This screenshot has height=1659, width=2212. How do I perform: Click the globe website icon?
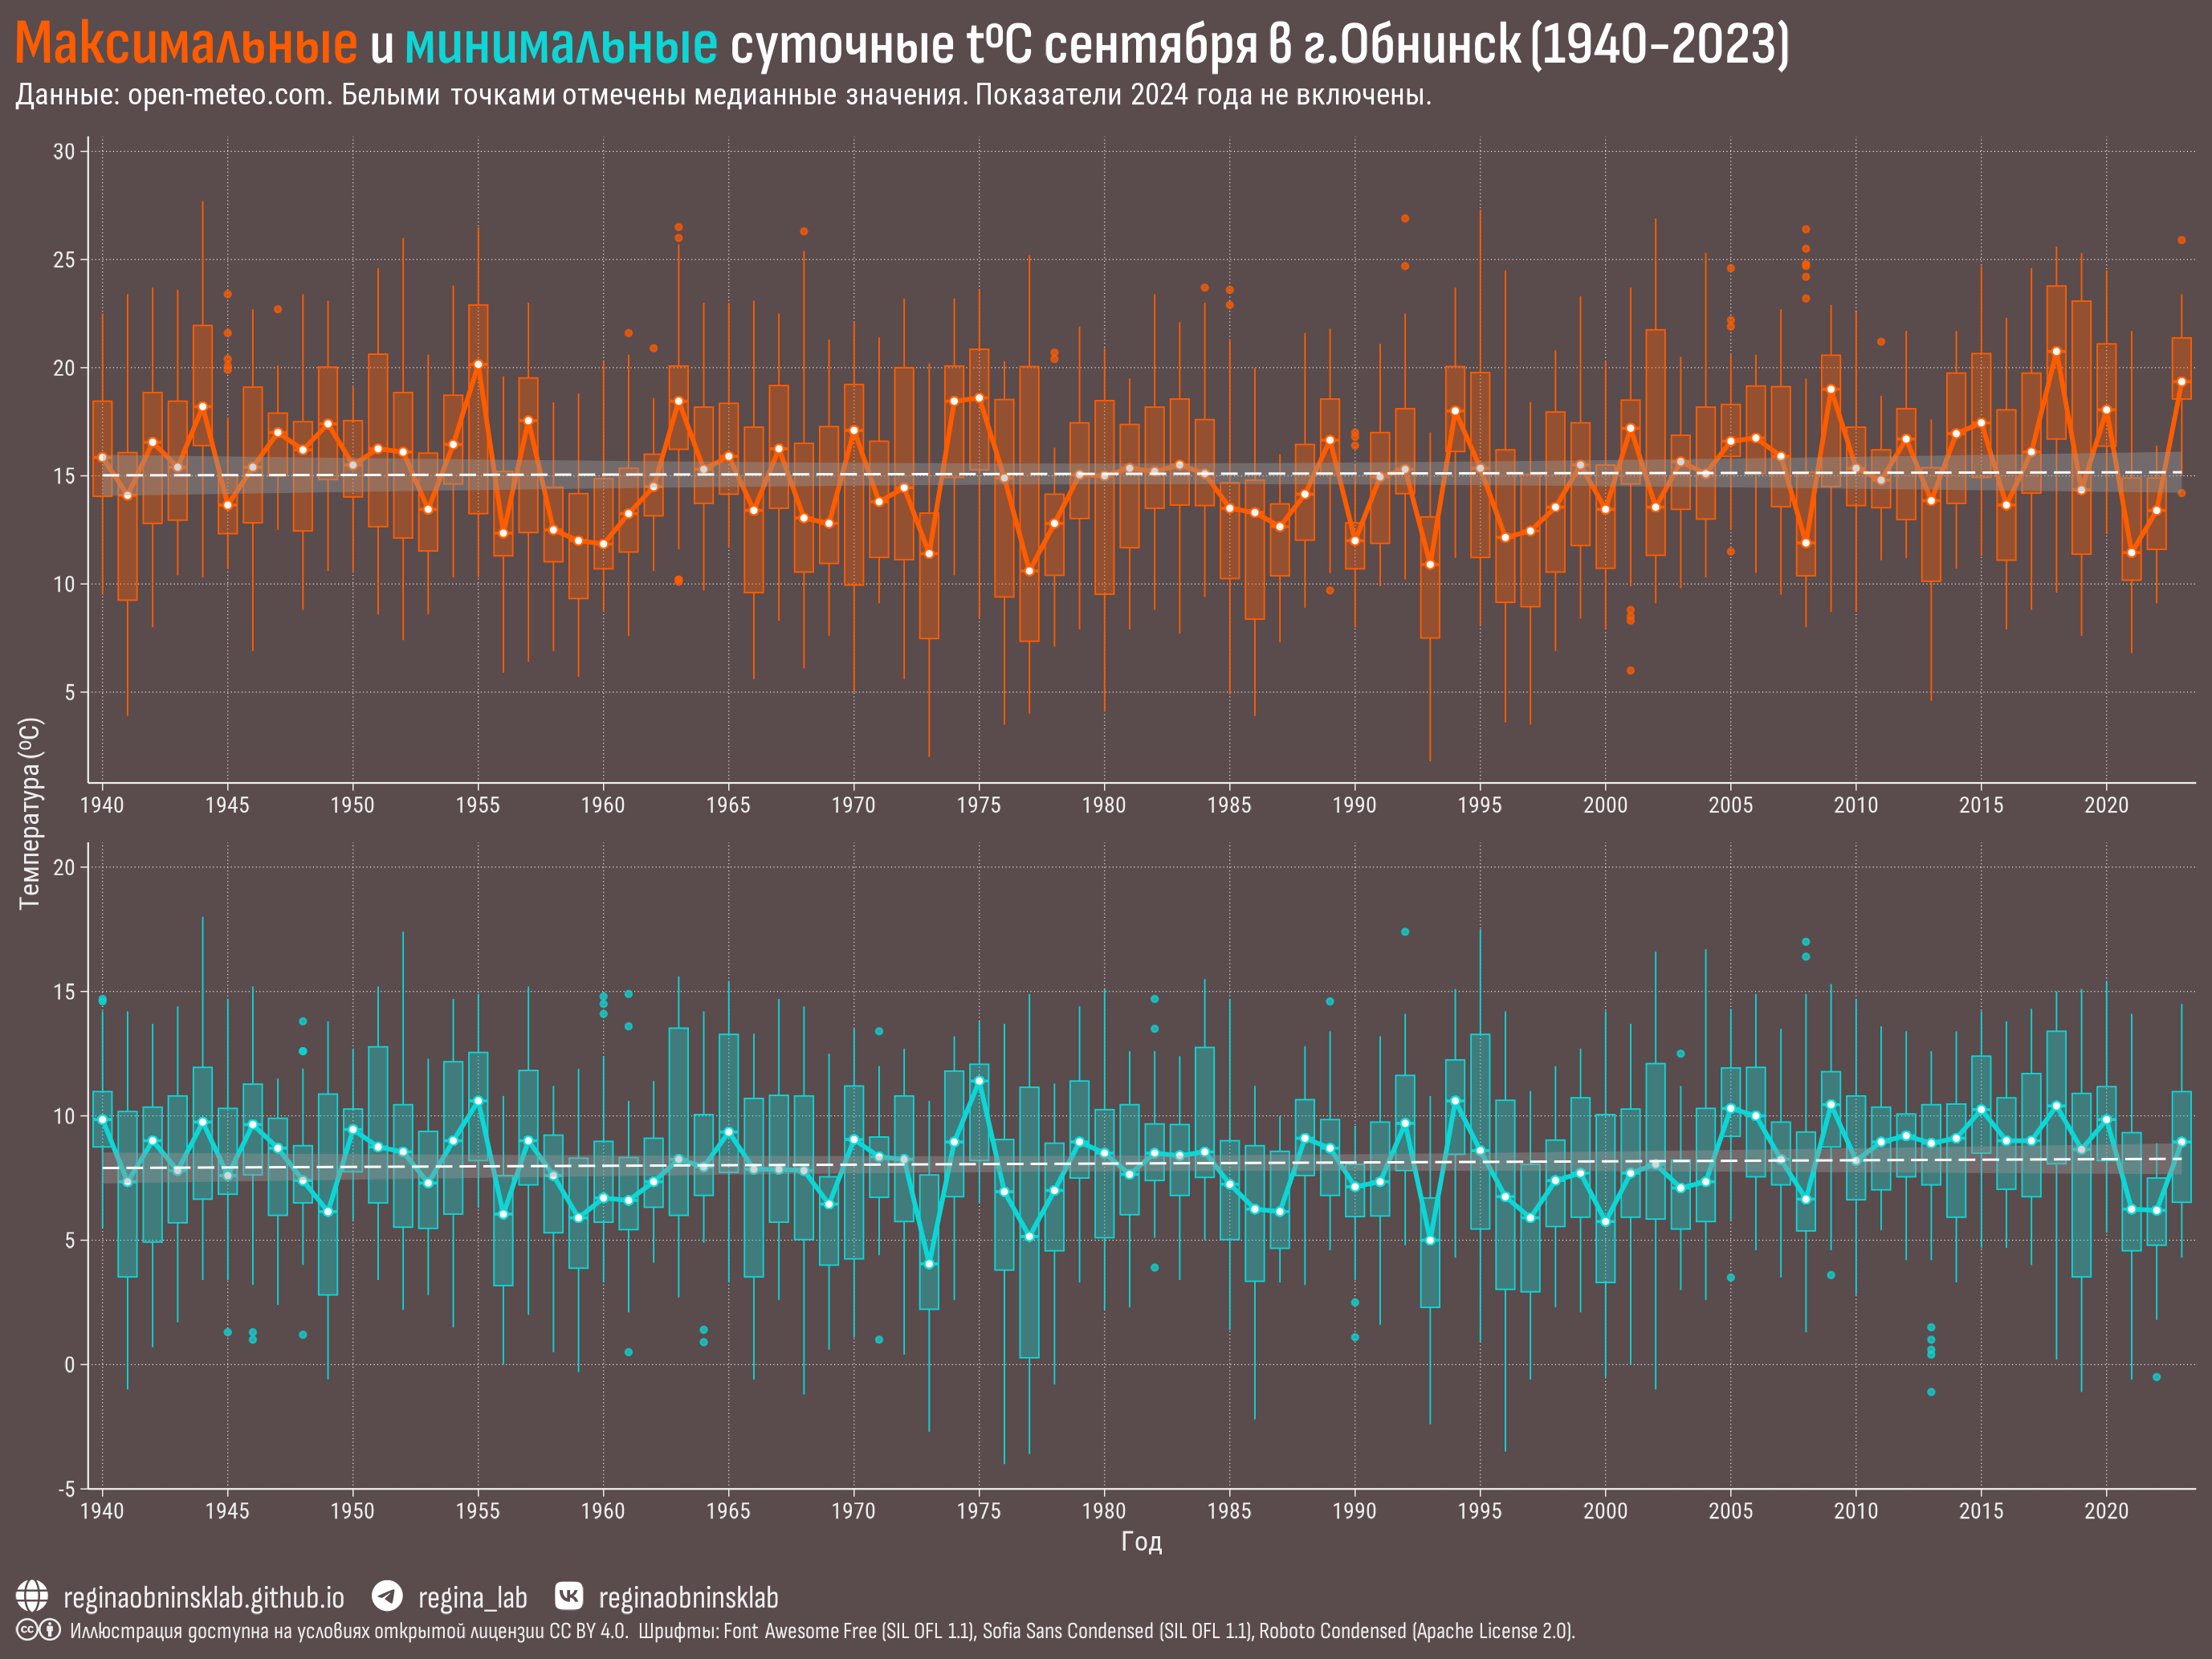point(32,1596)
